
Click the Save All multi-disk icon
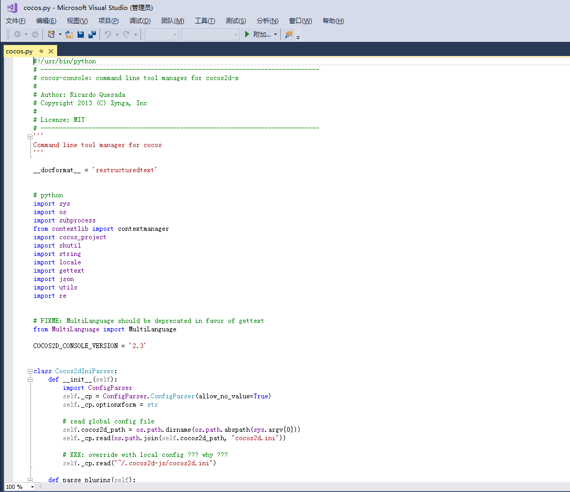[92, 35]
